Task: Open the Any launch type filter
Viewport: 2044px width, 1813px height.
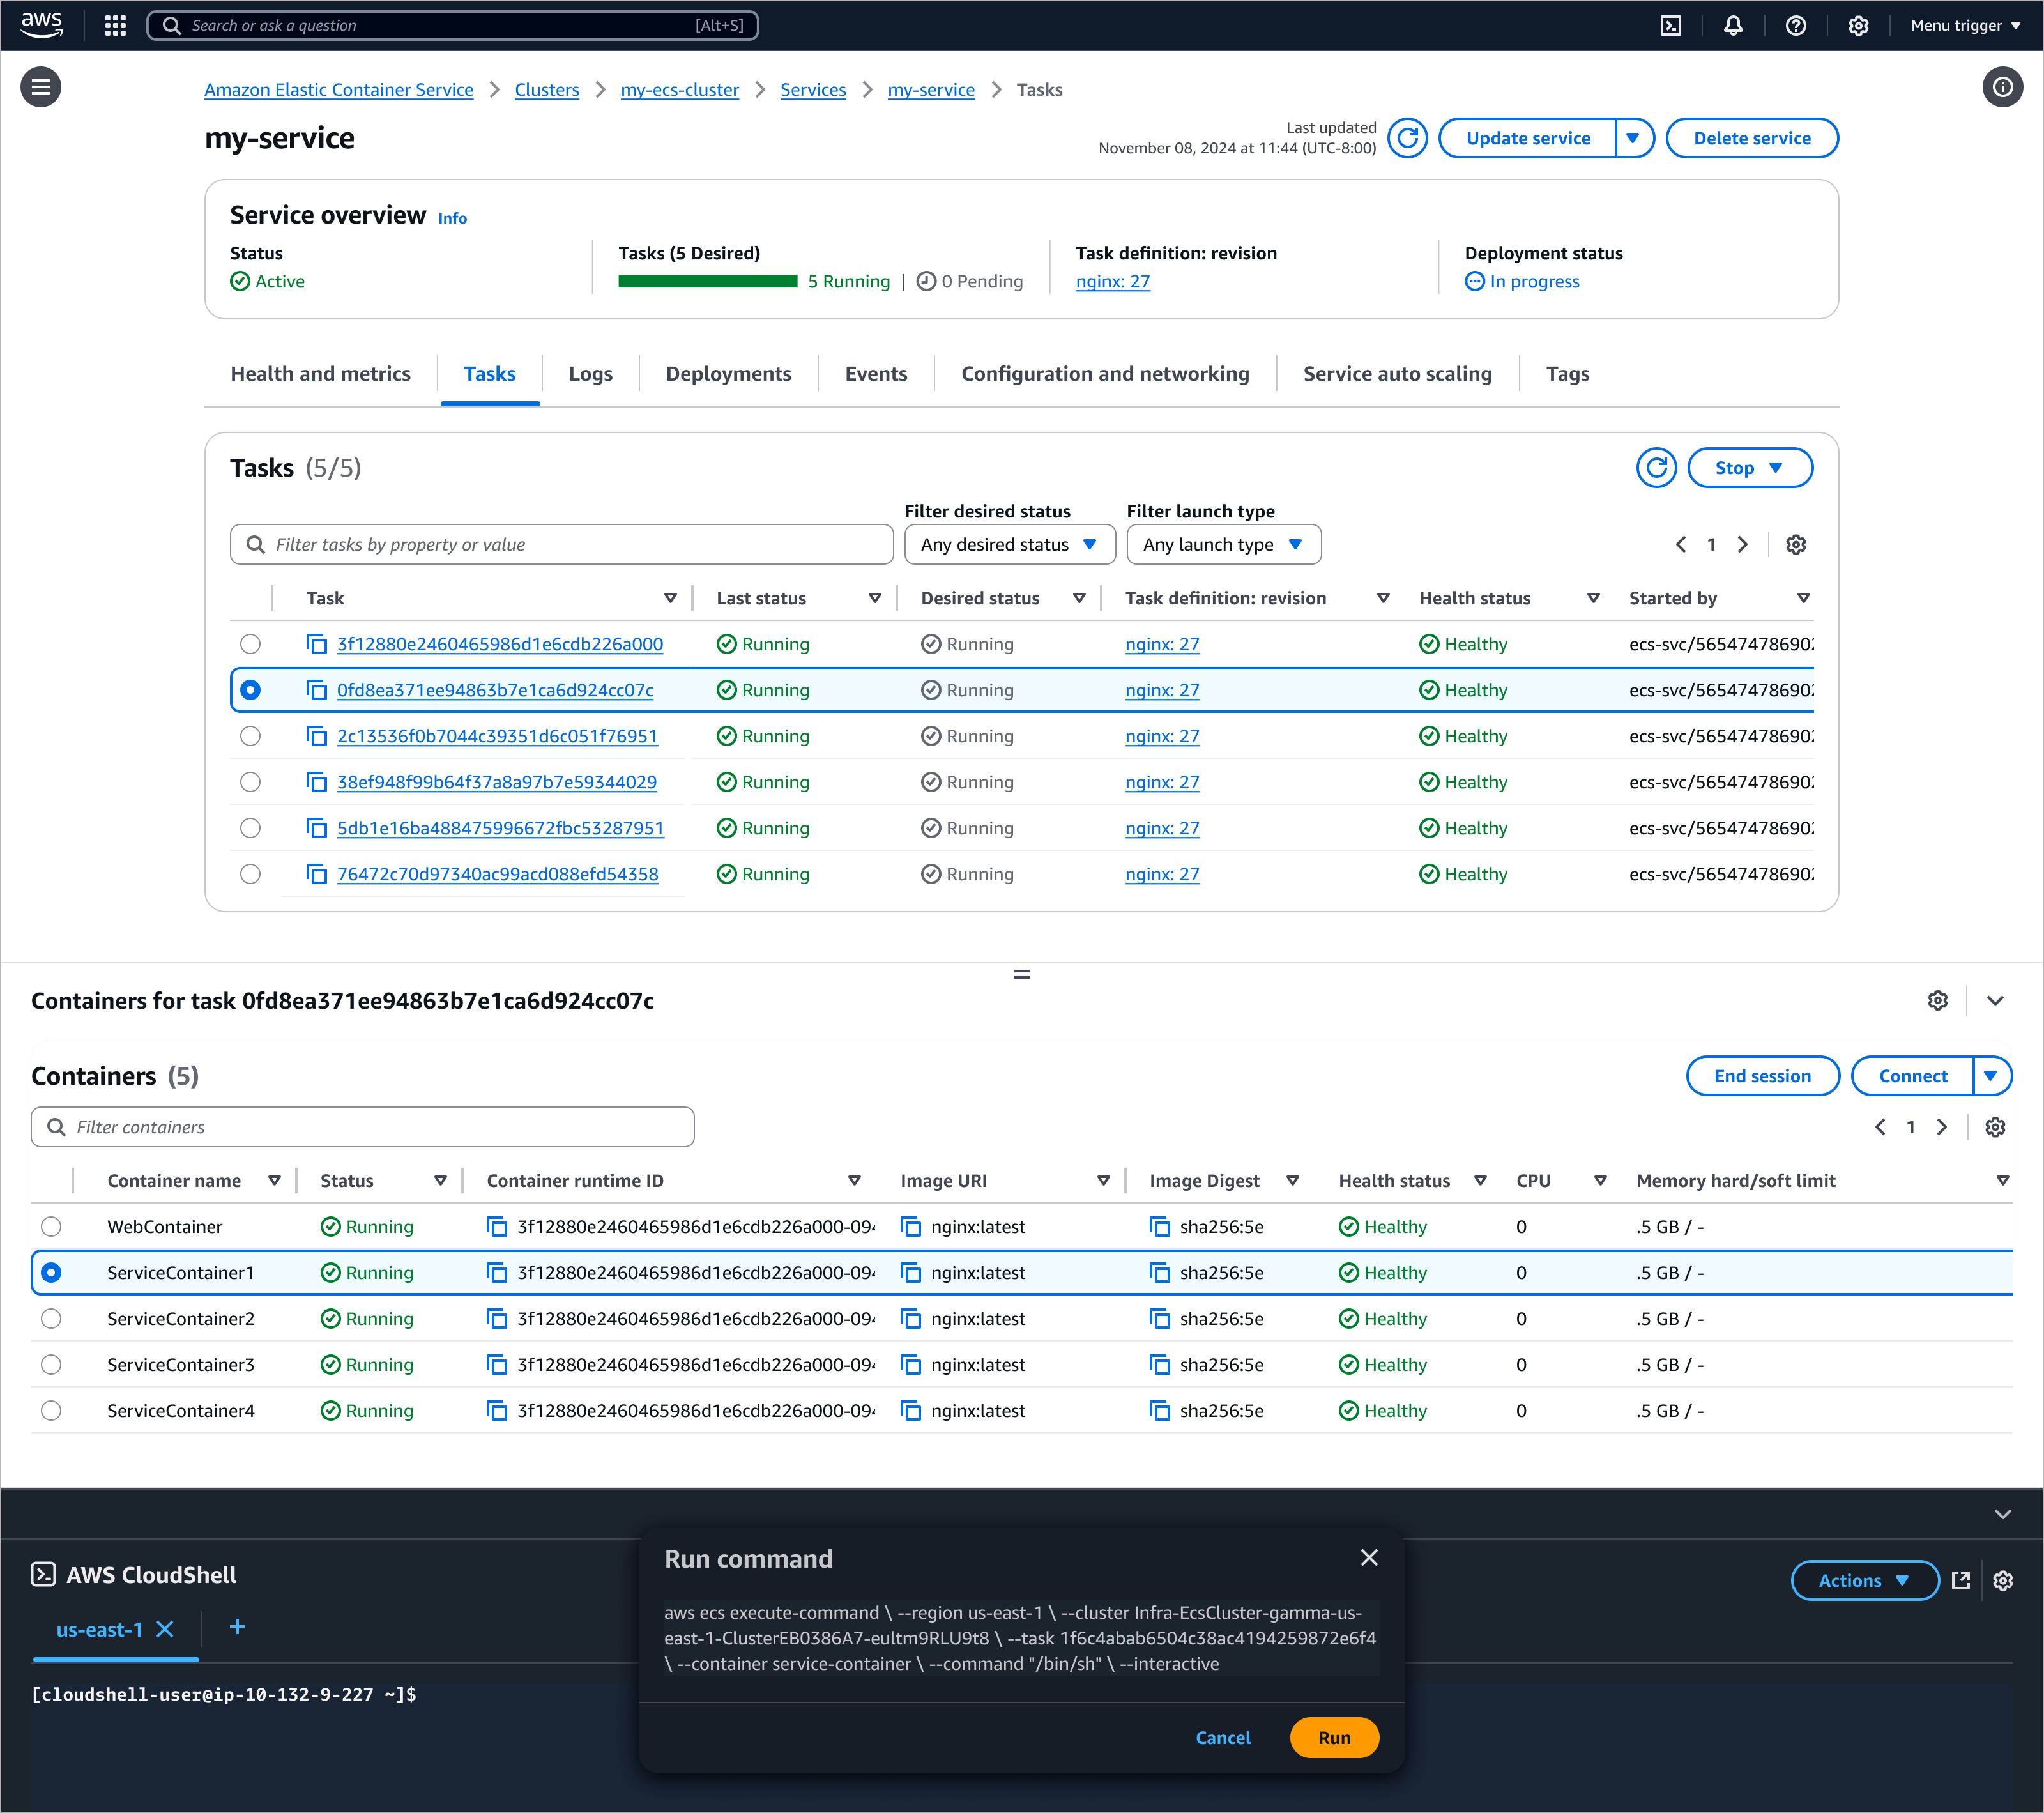Action: (x=1223, y=545)
